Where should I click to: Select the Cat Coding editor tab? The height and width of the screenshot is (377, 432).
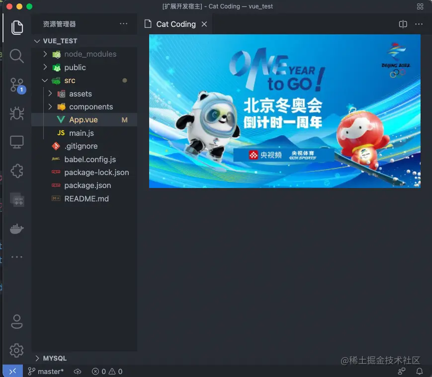click(x=176, y=24)
